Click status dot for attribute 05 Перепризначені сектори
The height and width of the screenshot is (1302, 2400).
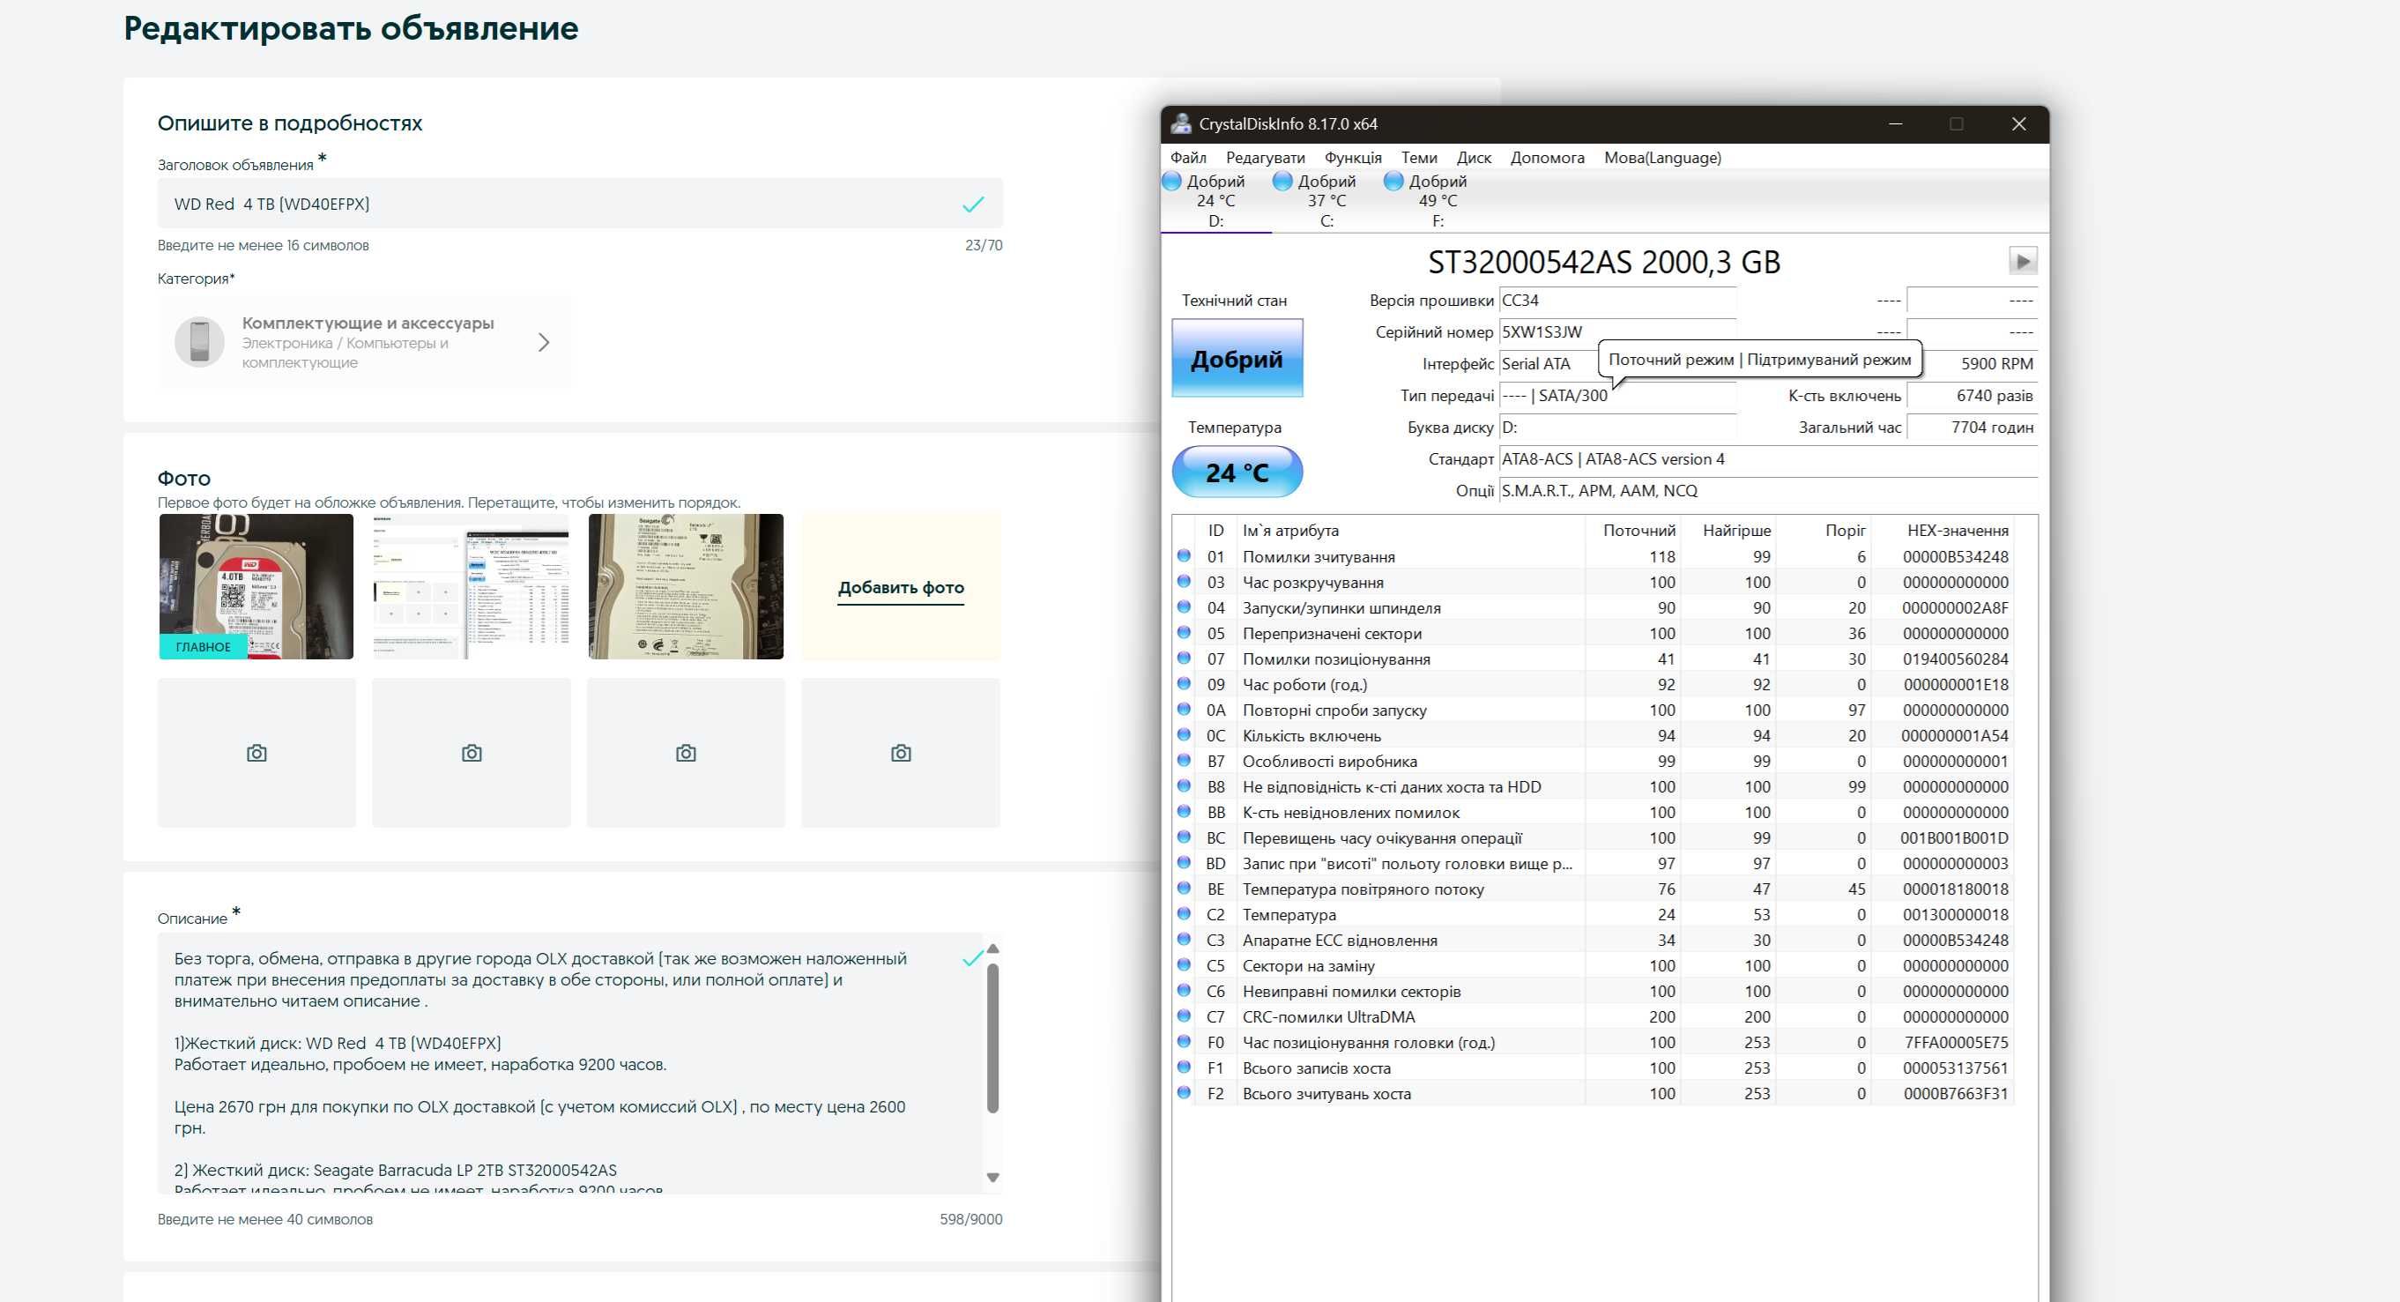coord(1183,633)
